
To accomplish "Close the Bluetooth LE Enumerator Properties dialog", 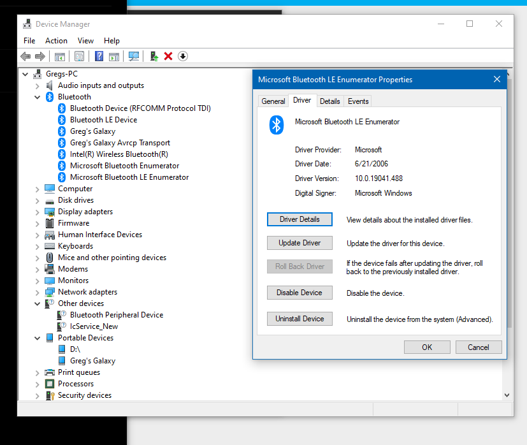I will pyautogui.click(x=497, y=80).
